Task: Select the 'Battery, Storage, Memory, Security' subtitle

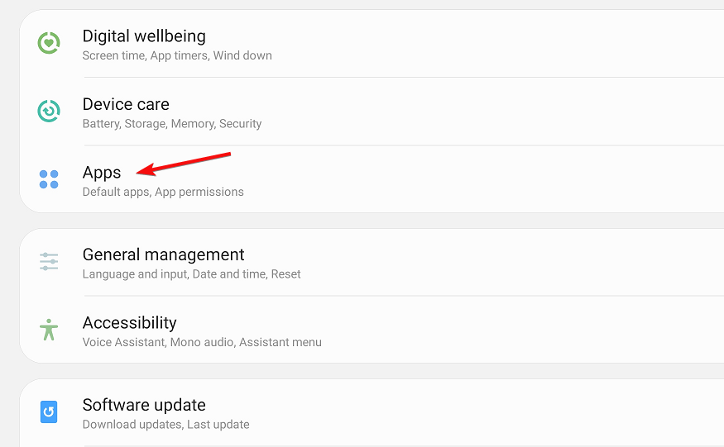Action: [x=172, y=124]
